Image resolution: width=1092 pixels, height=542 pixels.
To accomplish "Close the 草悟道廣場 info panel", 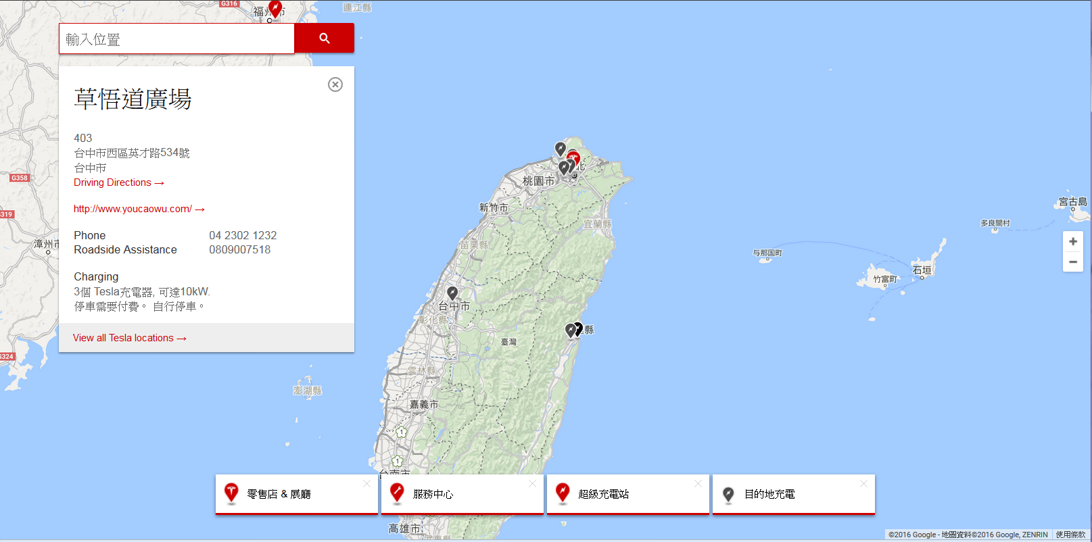I will click(x=335, y=84).
